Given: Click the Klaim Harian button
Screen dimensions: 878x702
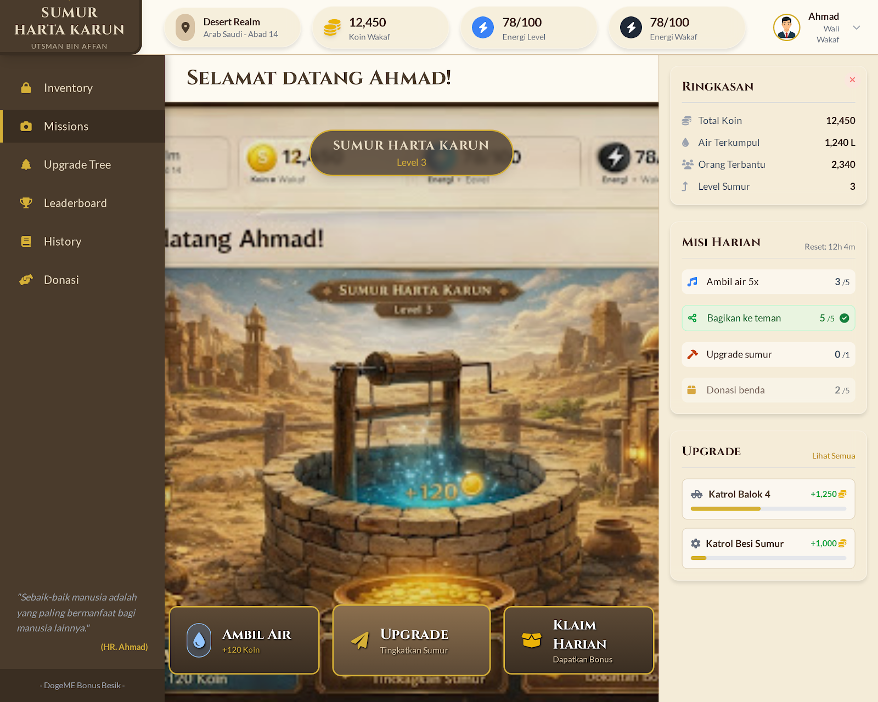Looking at the screenshot, I should [x=579, y=640].
